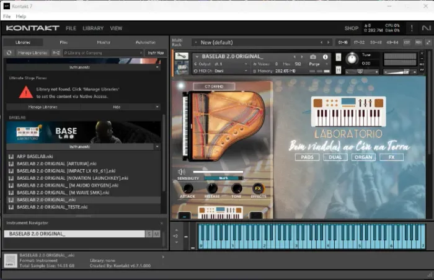Viewport: 434px width, 280px height.
Task: Click the C7 GRAND piano label
Action: (x=214, y=87)
